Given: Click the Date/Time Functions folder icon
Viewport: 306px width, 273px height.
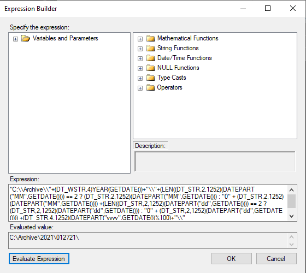Looking at the screenshot, I should point(150,58).
